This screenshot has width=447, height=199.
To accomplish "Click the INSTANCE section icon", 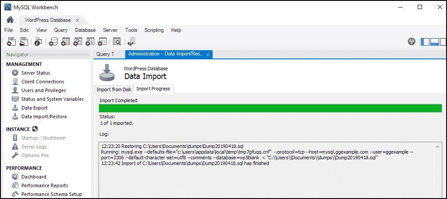I will point(35,129).
